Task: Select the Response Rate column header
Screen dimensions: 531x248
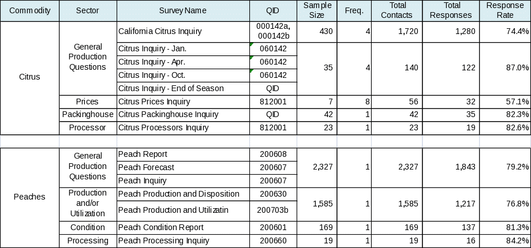Action: coord(505,10)
